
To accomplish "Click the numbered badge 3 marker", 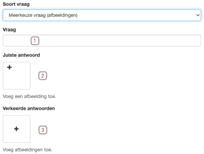I will point(43,130).
